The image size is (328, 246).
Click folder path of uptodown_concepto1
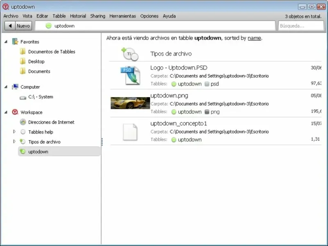(x=219, y=132)
